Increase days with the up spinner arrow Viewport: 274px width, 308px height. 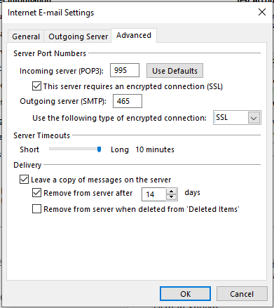click(172, 192)
